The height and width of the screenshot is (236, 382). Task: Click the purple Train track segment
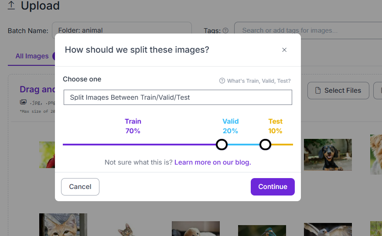140,145
